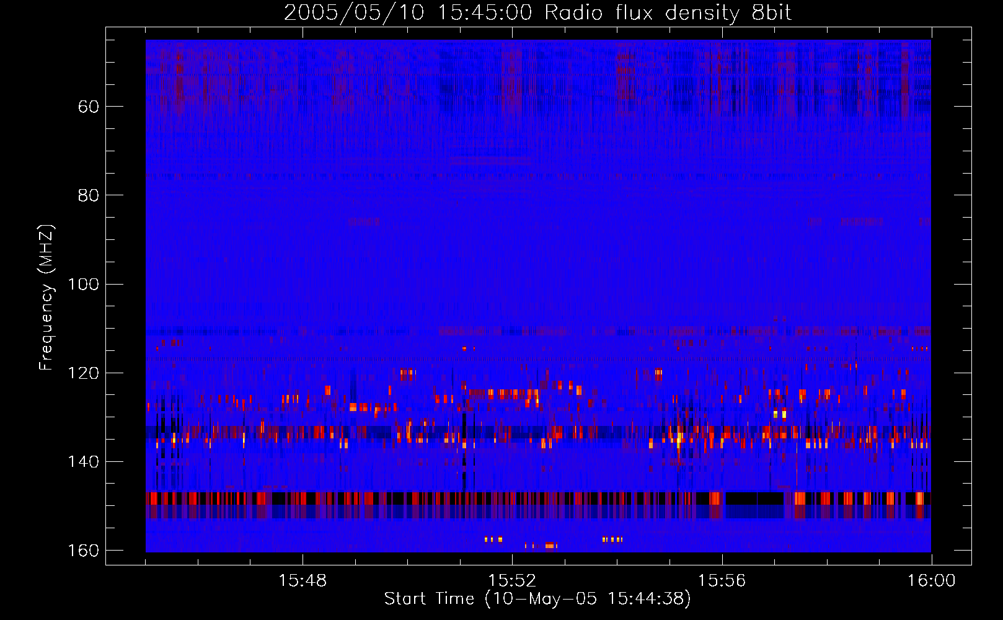This screenshot has height=620, width=1003.
Task: Click the 100 frequency tick label
Action: click(x=84, y=284)
